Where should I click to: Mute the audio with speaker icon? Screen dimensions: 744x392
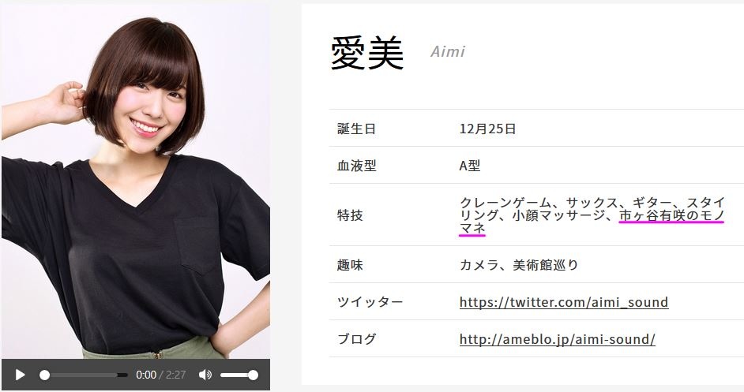click(205, 375)
